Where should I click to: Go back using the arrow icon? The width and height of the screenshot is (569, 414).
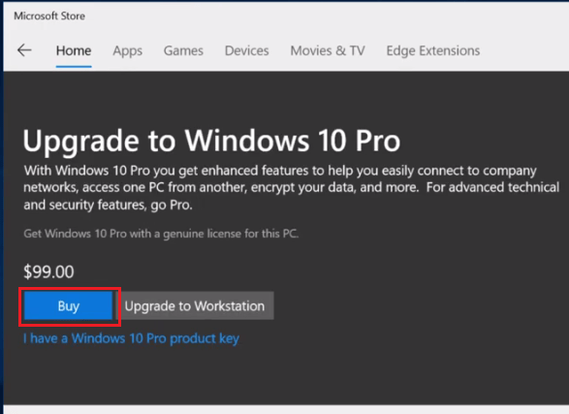(x=24, y=50)
